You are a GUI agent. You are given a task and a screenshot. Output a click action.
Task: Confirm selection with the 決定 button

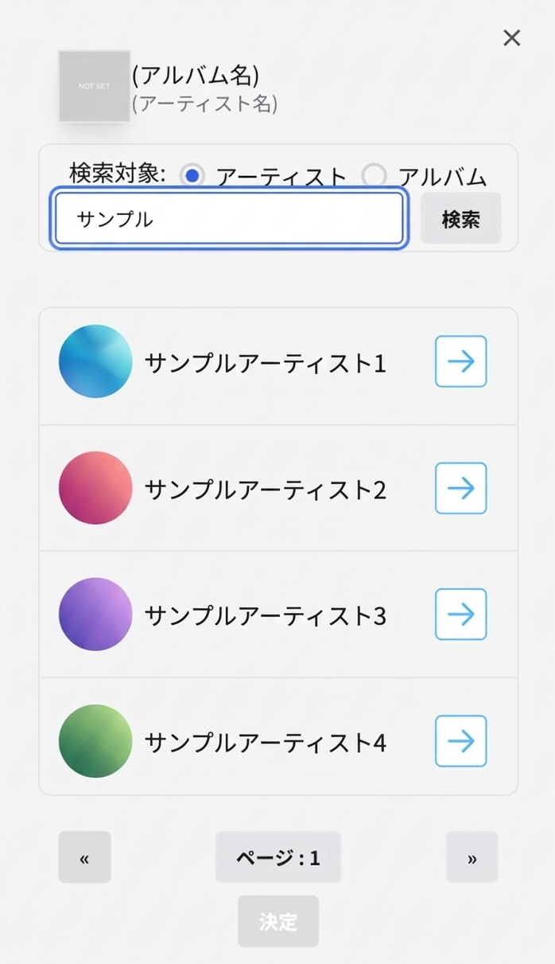[x=277, y=921]
